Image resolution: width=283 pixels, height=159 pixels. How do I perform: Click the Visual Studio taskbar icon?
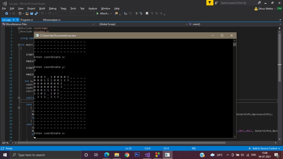(147, 155)
